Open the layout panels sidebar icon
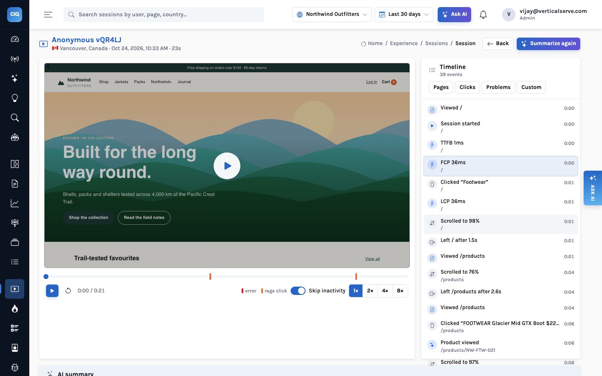The width and height of the screenshot is (602, 376). coord(15,164)
